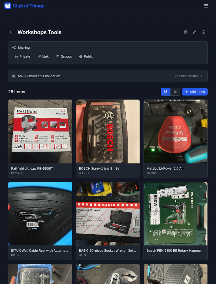Click 'Pattfield' brand under the jig saw
Viewport: 216px width, 284px height.
point(17,173)
